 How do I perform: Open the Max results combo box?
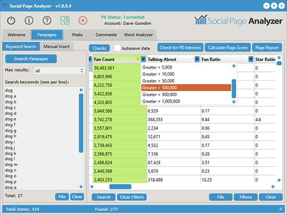(x=59, y=71)
